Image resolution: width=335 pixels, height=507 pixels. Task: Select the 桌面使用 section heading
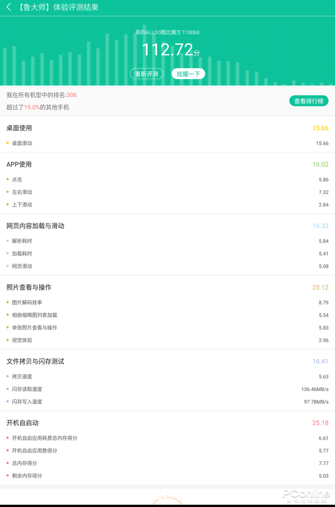[x=19, y=128]
